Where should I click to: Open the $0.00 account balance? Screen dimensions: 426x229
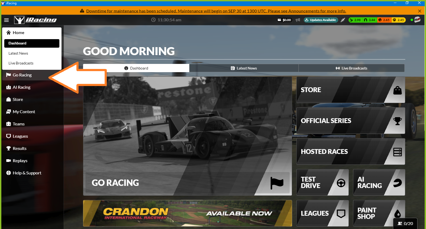click(284, 20)
